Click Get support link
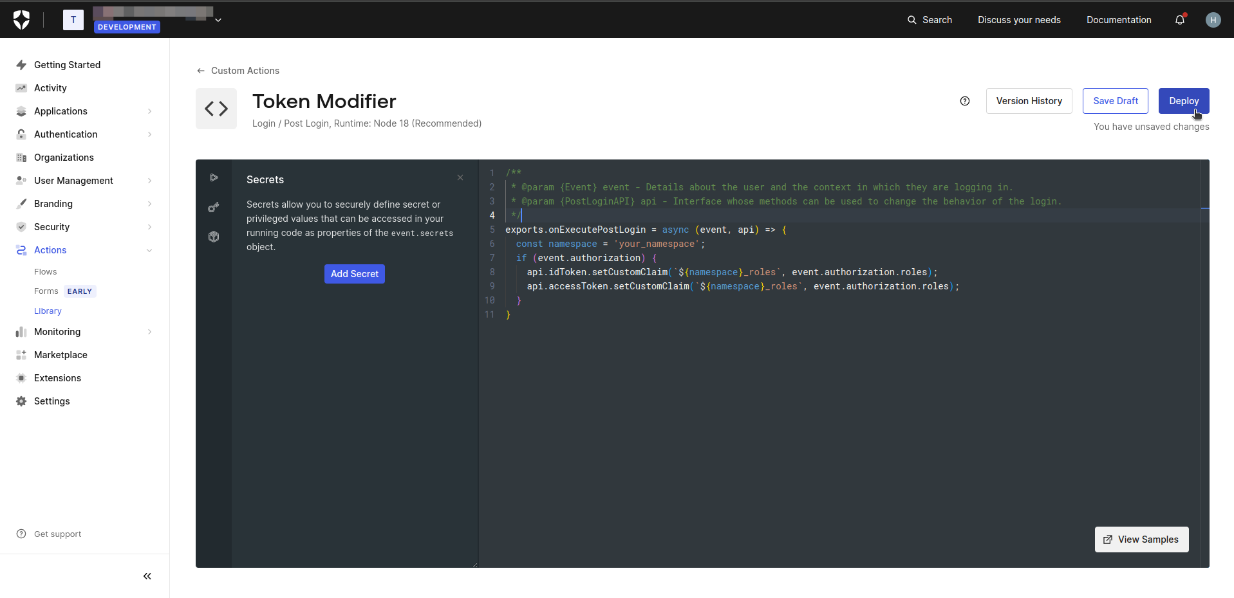 tap(57, 534)
